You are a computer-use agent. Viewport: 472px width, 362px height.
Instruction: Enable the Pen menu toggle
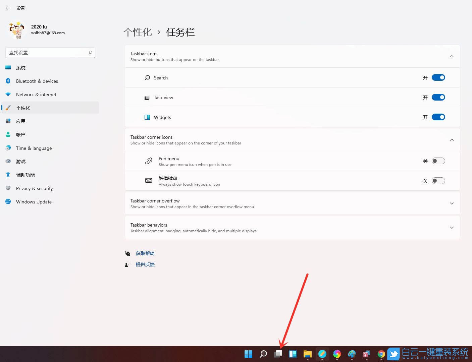point(438,161)
